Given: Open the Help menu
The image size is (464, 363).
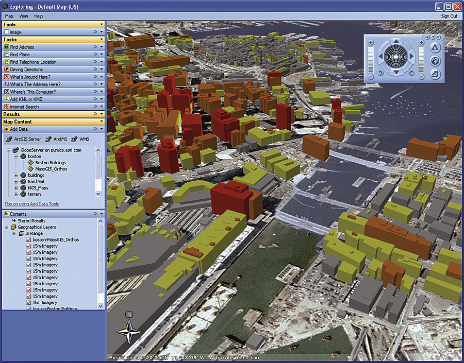Looking at the screenshot, I should tap(39, 16).
